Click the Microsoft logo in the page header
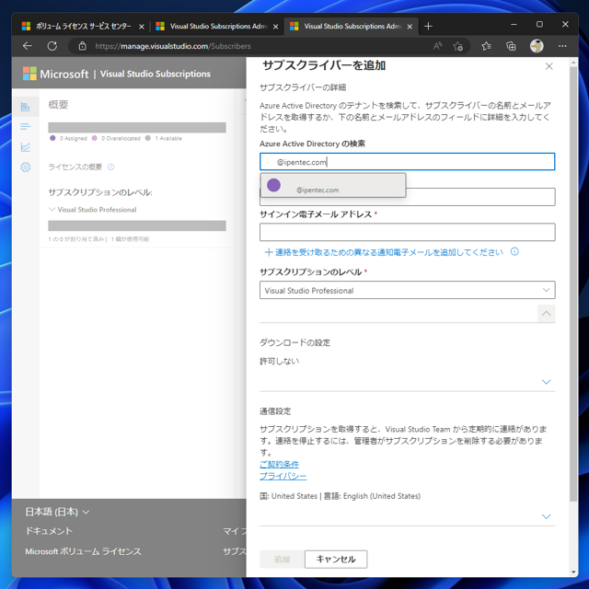589x589 pixels. click(x=29, y=74)
